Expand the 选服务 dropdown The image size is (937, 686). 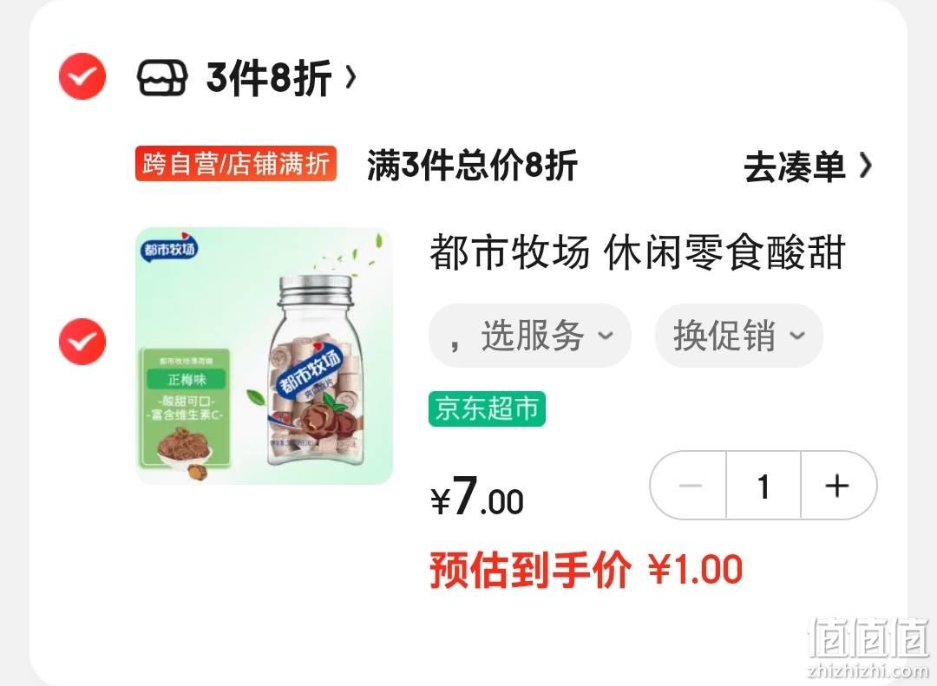pyautogui.click(x=530, y=336)
